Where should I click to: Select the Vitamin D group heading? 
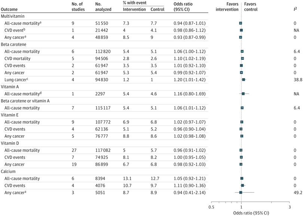click(x=10, y=143)
